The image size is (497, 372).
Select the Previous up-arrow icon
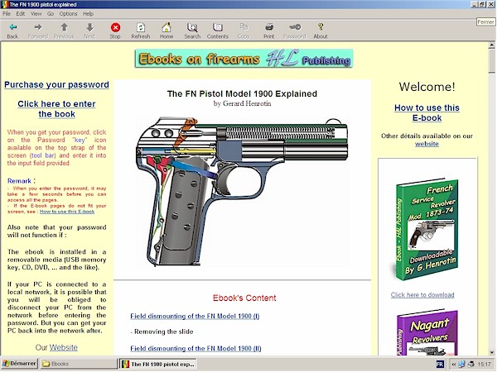click(x=64, y=27)
